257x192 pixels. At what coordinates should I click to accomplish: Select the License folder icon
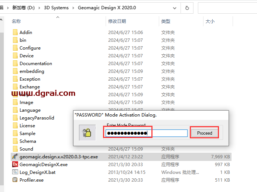click(x=15, y=126)
